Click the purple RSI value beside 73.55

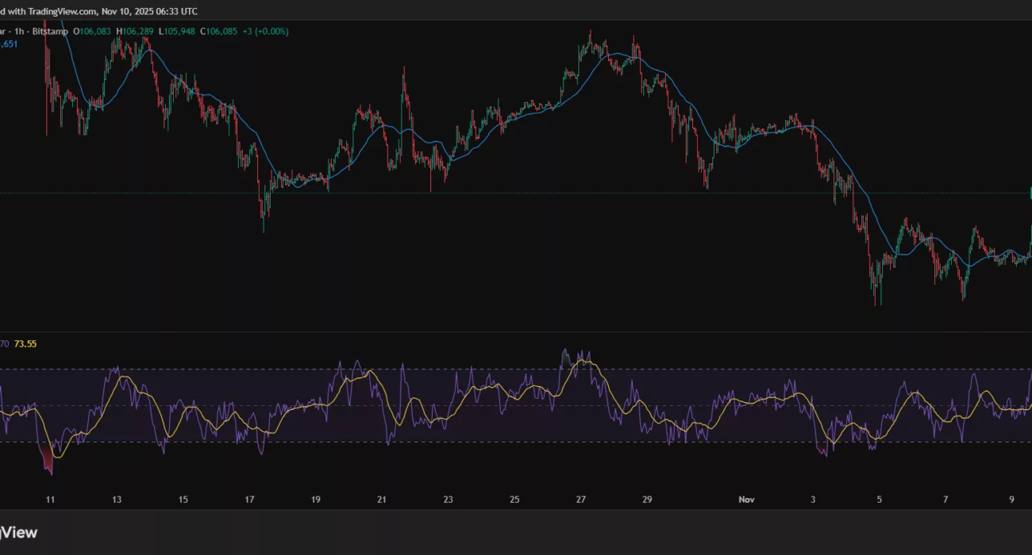tap(4, 344)
